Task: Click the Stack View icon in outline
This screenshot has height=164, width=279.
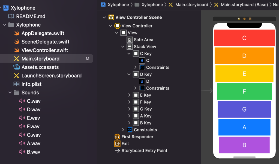Action: pos(130,47)
